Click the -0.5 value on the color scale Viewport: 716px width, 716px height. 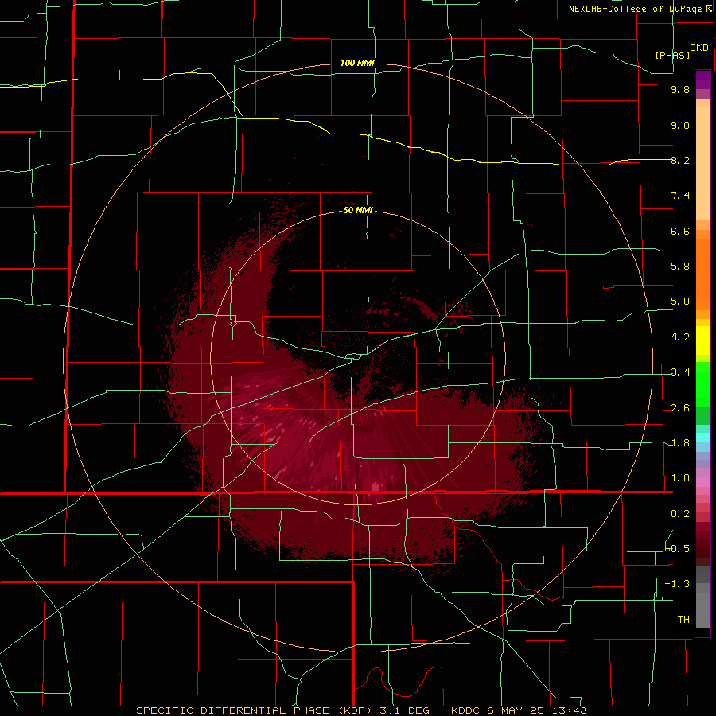point(678,549)
